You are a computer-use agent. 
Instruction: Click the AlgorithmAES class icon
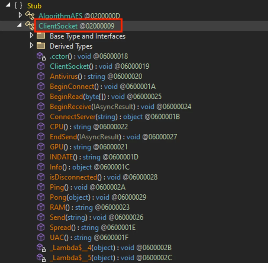click(x=29, y=16)
